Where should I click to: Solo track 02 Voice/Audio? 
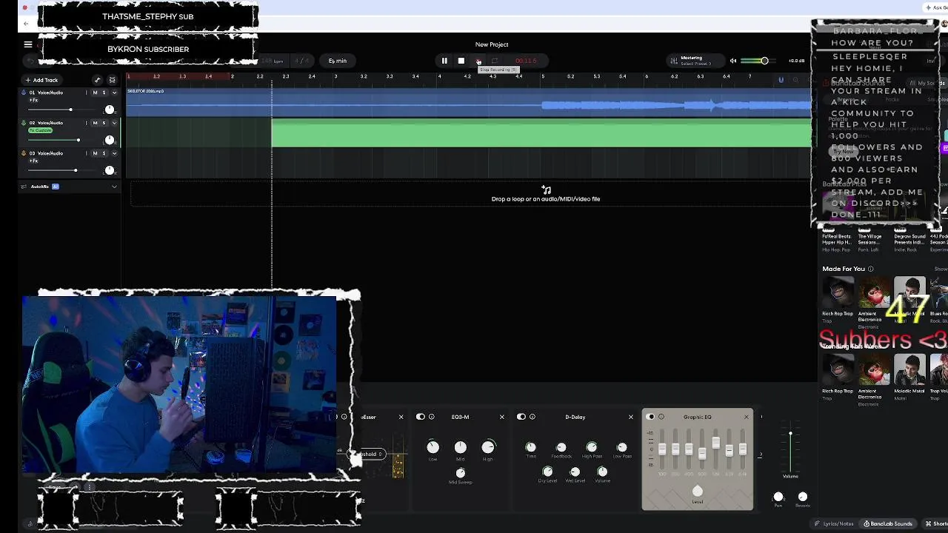(x=104, y=123)
